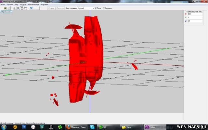Open the Оптимизация menu
The height and width of the screenshot is (130, 208).
click(x=34, y=5)
